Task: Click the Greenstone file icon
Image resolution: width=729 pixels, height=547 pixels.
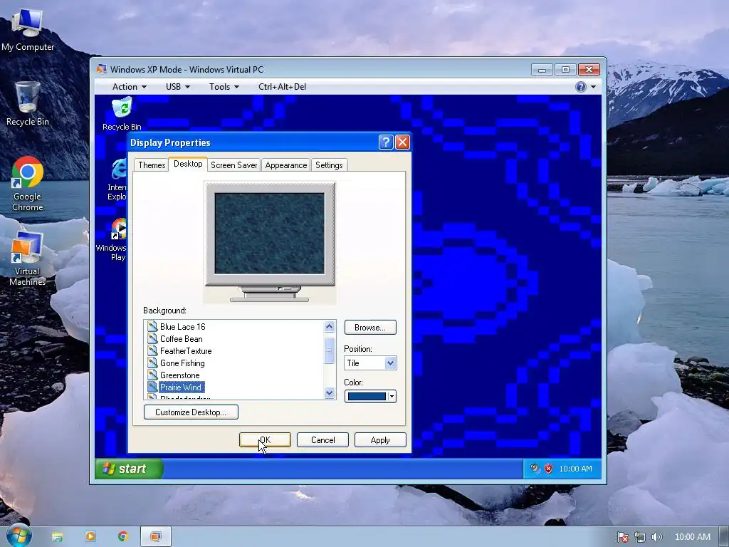Action: point(152,375)
